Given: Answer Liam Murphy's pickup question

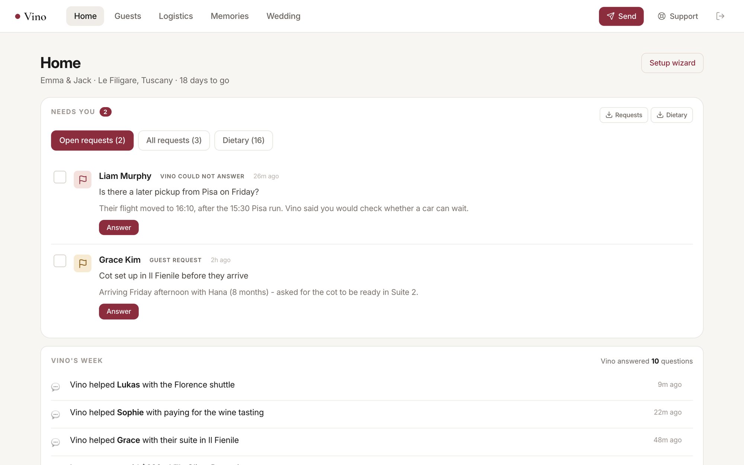Looking at the screenshot, I should pos(119,227).
